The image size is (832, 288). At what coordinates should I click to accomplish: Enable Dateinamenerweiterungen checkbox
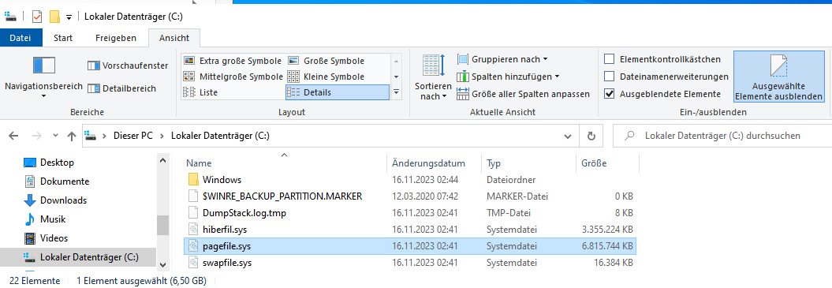click(x=610, y=77)
